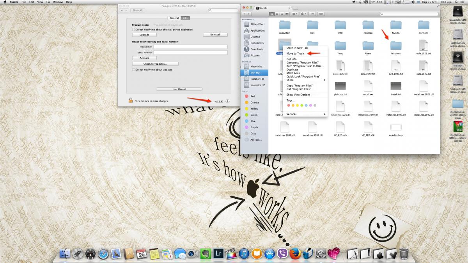Open Evernote from the Dock

(206, 254)
